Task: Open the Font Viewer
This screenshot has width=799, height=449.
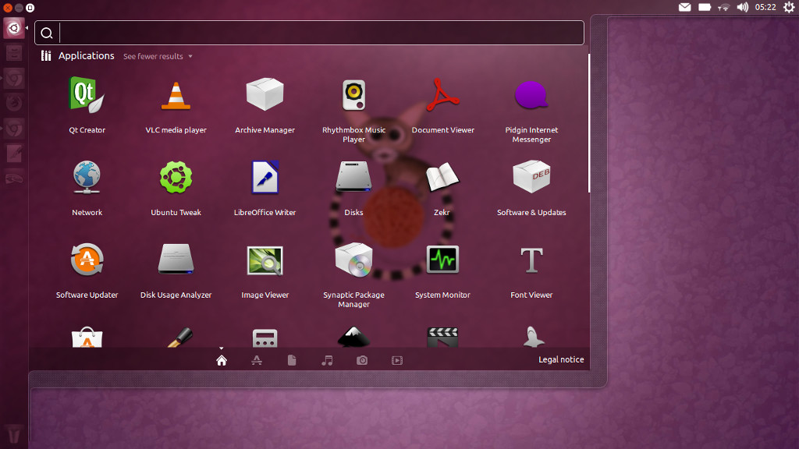Action: tap(531, 260)
